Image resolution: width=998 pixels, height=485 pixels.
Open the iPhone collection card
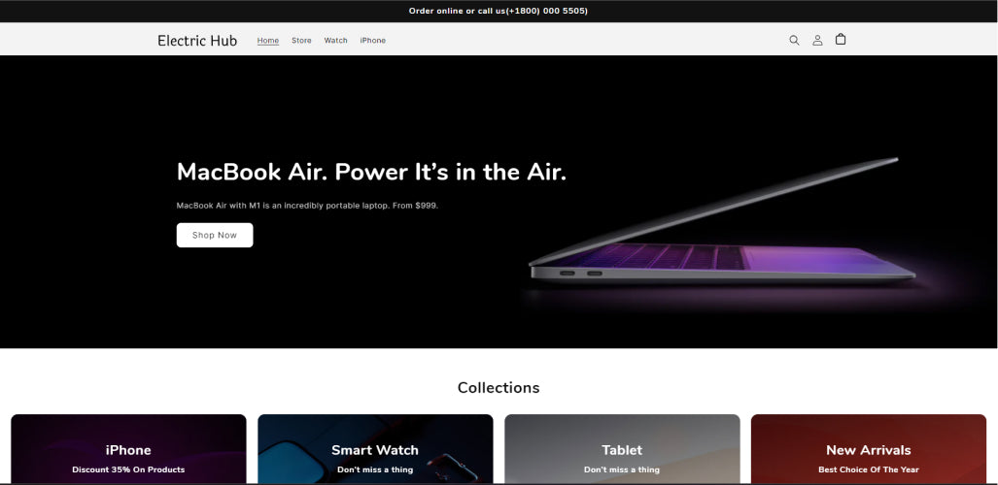(x=128, y=449)
